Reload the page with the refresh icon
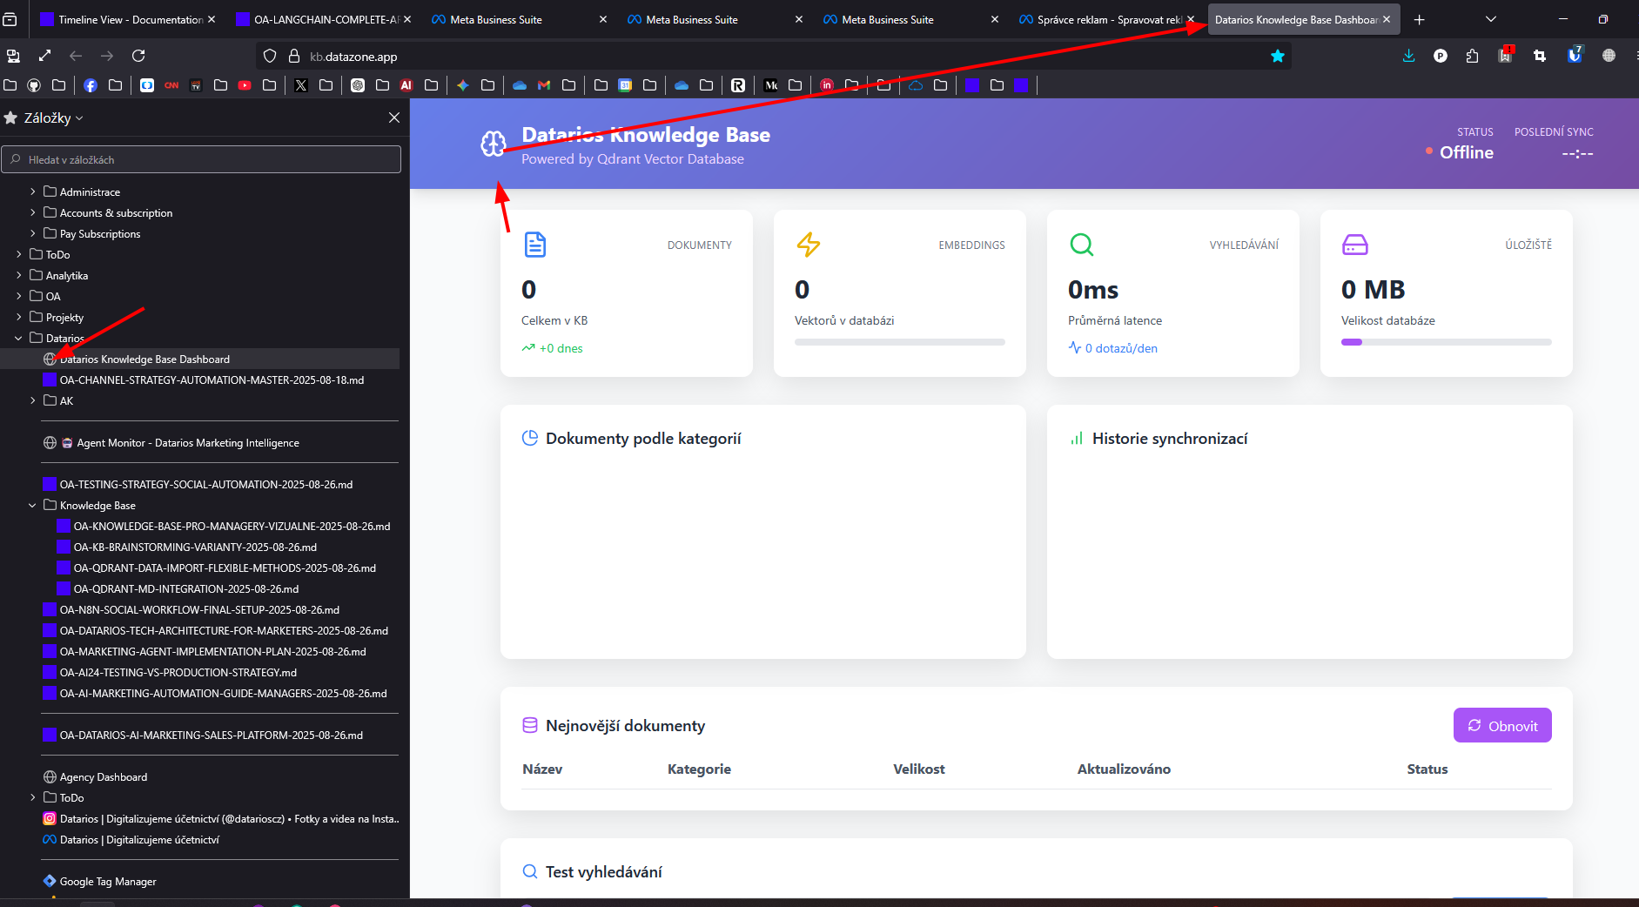This screenshot has width=1639, height=907. (x=138, y=56)
